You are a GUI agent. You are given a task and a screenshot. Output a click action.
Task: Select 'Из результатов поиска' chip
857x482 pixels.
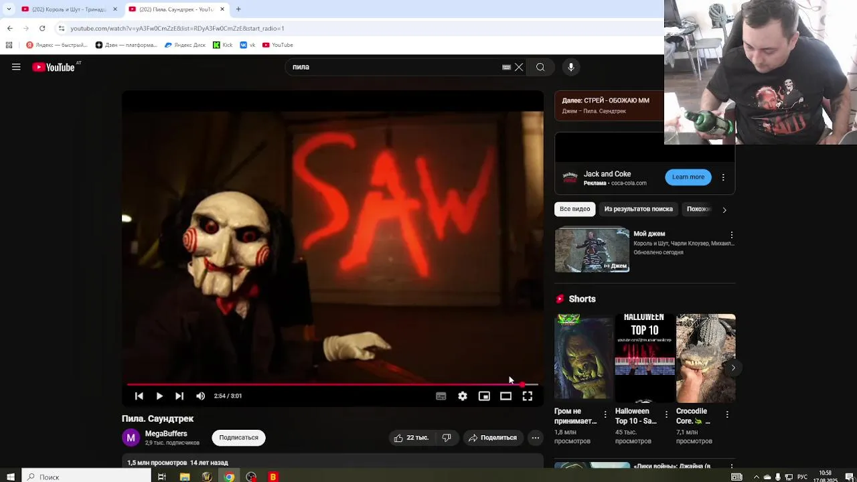tap(639, 209)
